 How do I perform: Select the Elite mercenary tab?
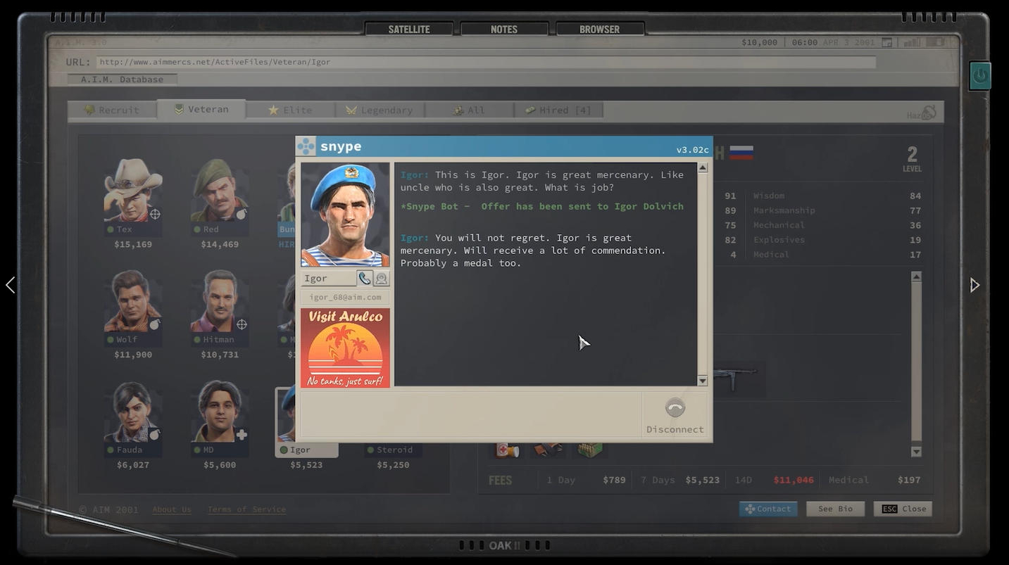pyautogui.click(x=289, y=110)
